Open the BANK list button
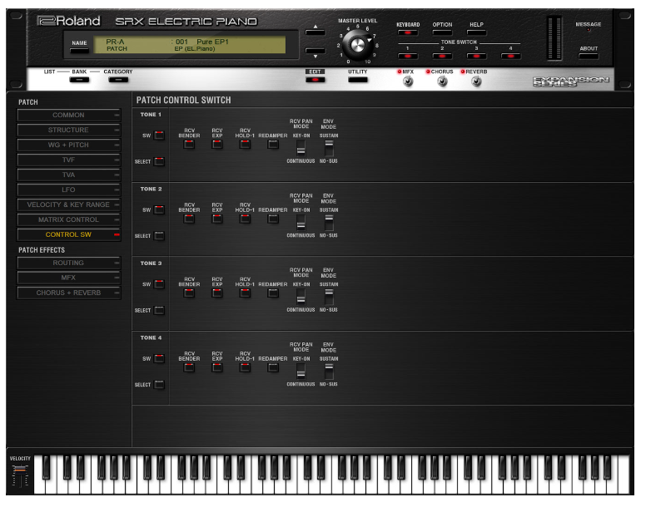646x507 pixels. coord(79,80)
